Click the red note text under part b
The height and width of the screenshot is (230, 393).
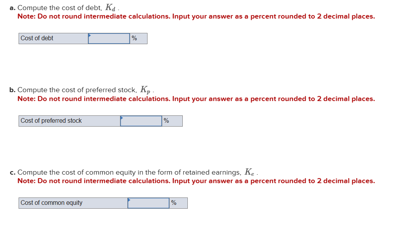196,99
